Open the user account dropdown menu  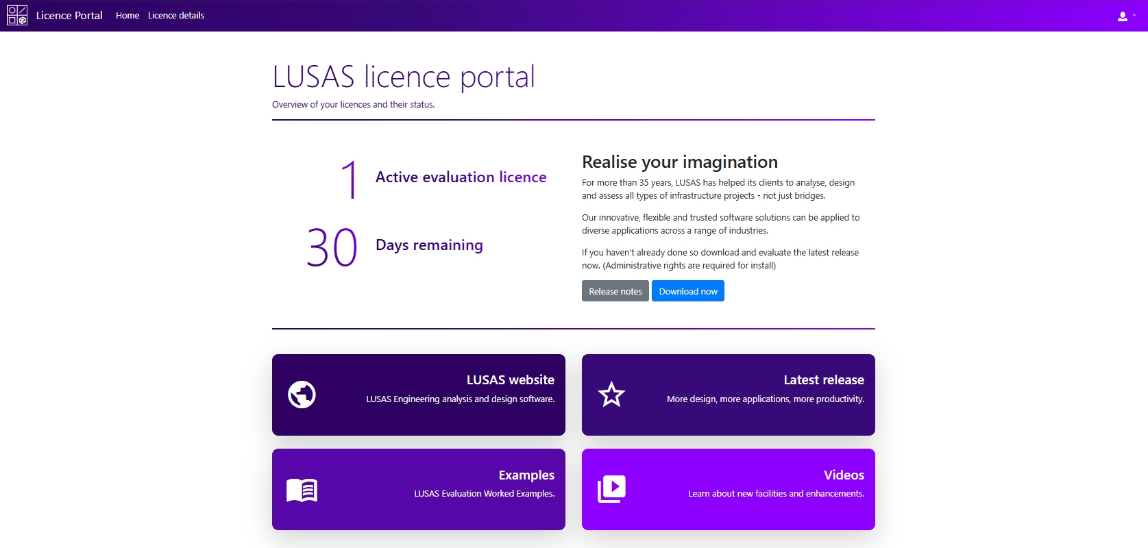pos(1126,16)
